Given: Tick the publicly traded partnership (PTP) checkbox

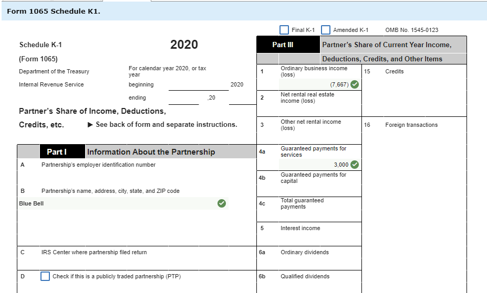Looking at the screenshot, I should pyautogui.click(x=45, y=276).
